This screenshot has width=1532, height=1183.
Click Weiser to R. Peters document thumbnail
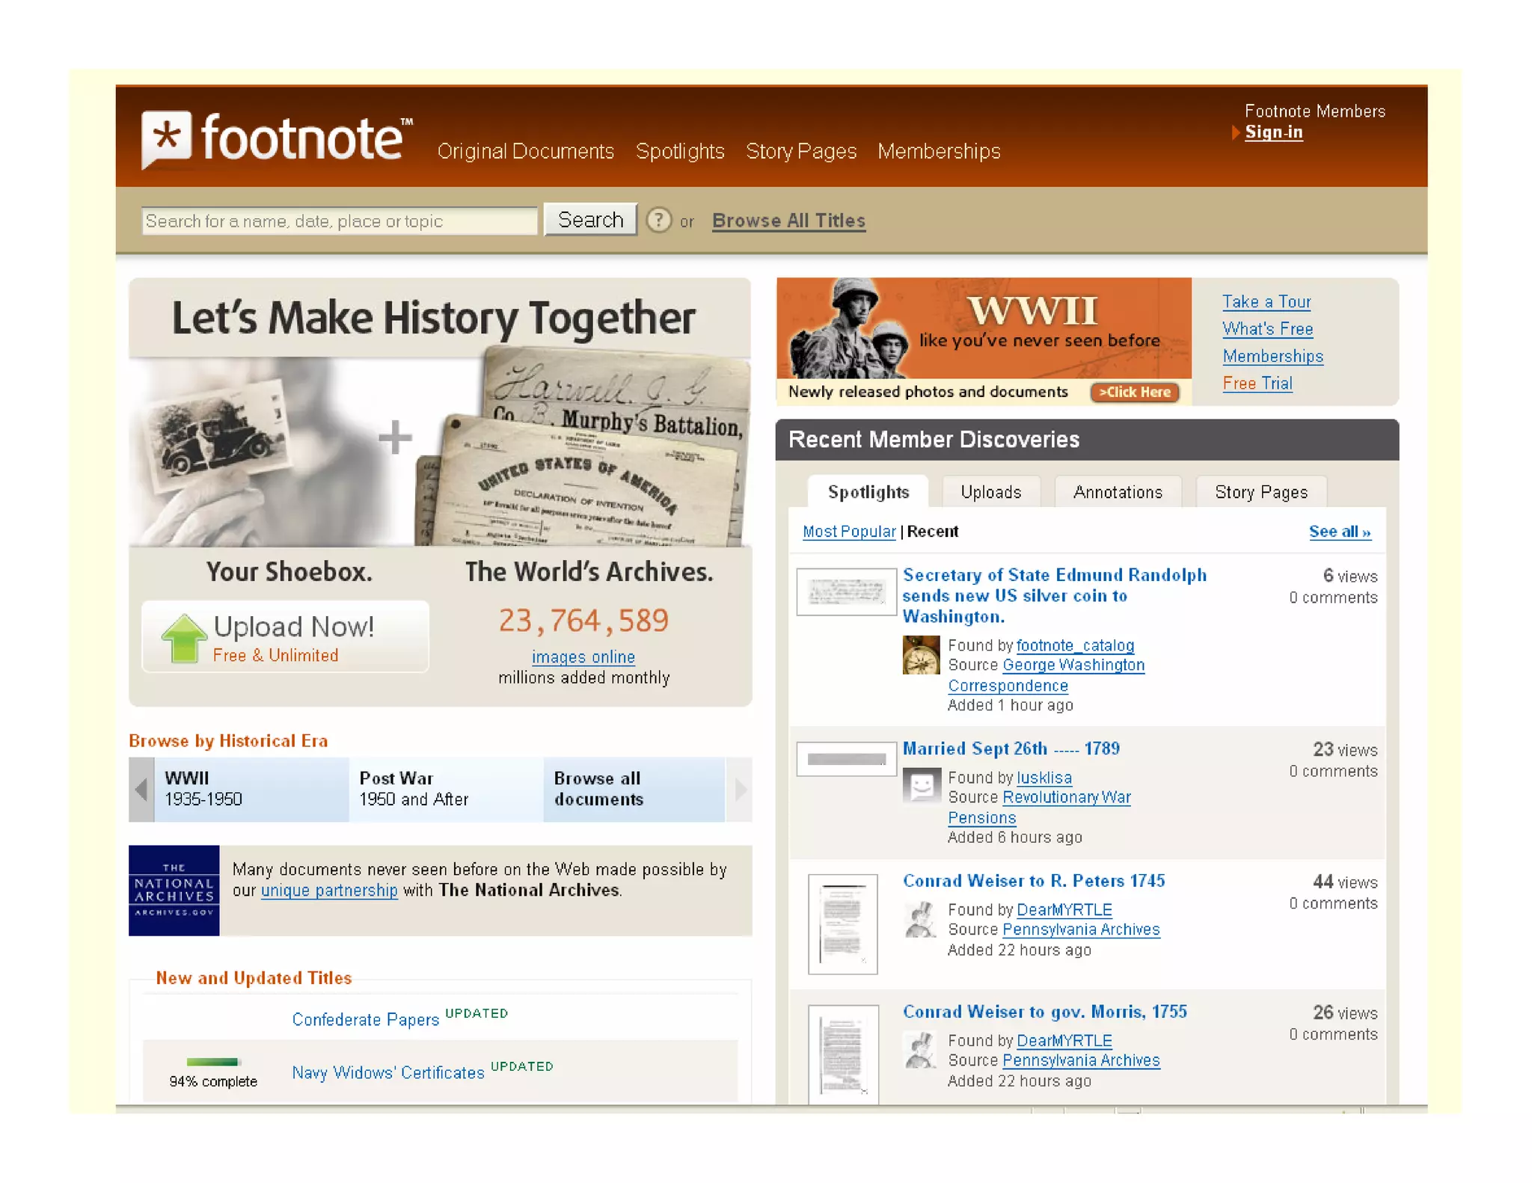pyautogui.click(x=842, y=924)
